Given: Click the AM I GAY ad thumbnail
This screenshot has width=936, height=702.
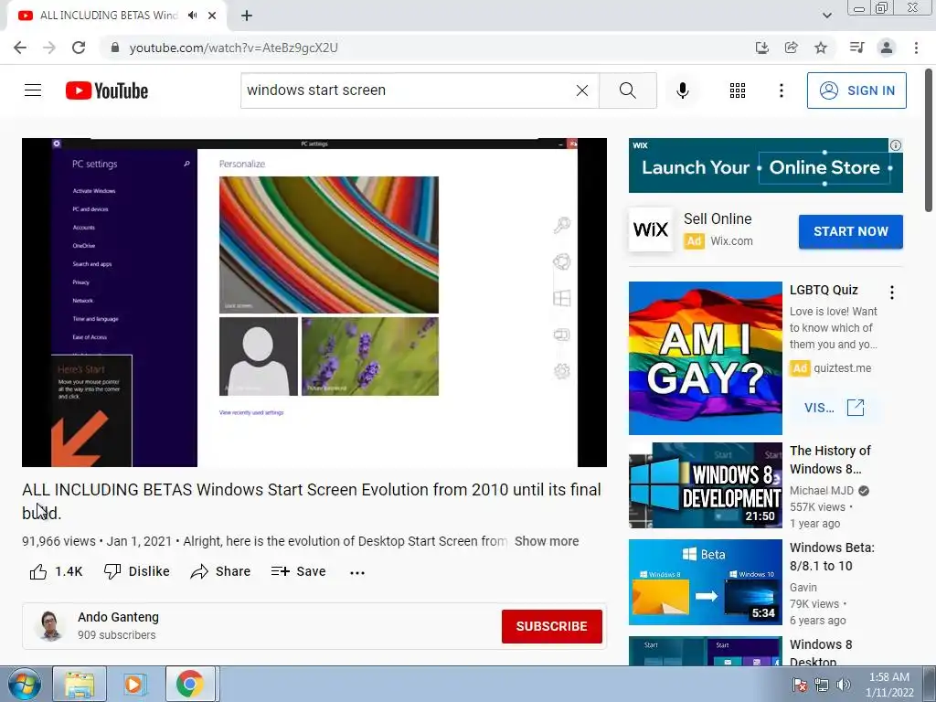Looking at the screenshot, I should pyautogui.click(x=705, y=358).
